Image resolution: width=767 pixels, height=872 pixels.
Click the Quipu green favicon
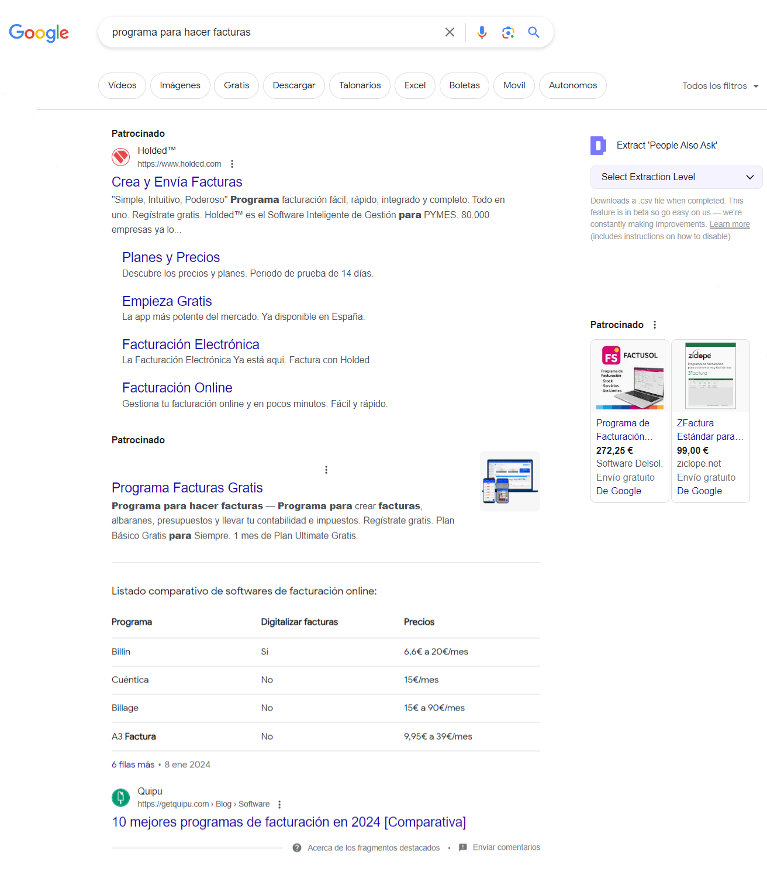tap(121, 797)
